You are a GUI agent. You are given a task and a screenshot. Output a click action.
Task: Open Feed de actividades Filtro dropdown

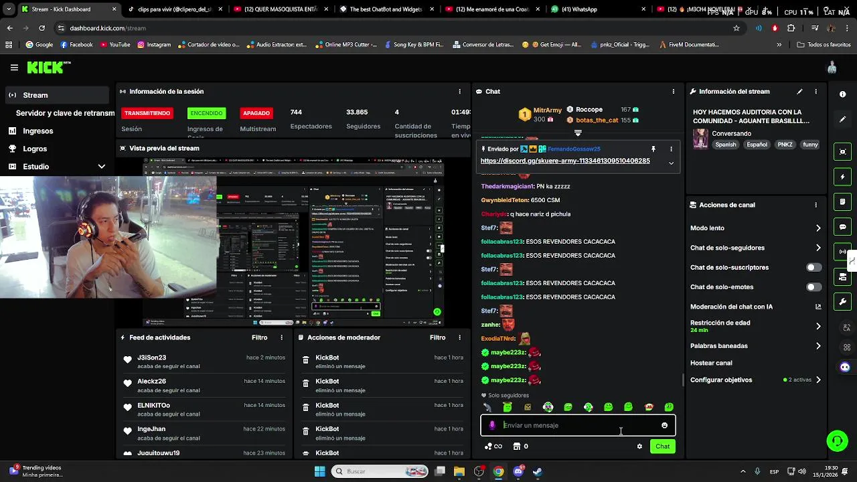259,337
